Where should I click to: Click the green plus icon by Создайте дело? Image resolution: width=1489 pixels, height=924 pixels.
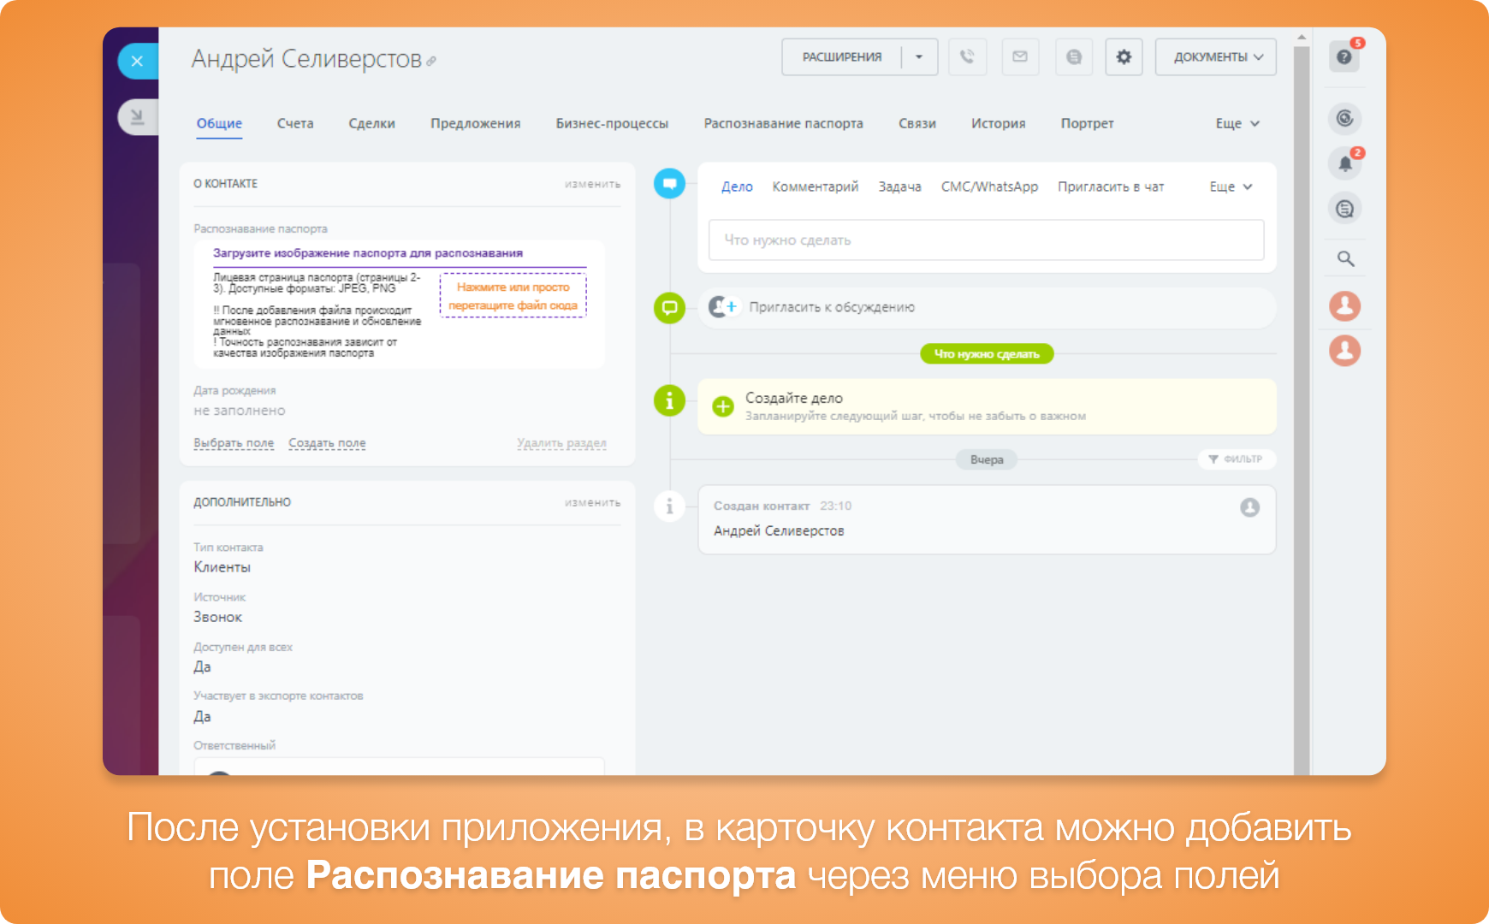723,406
